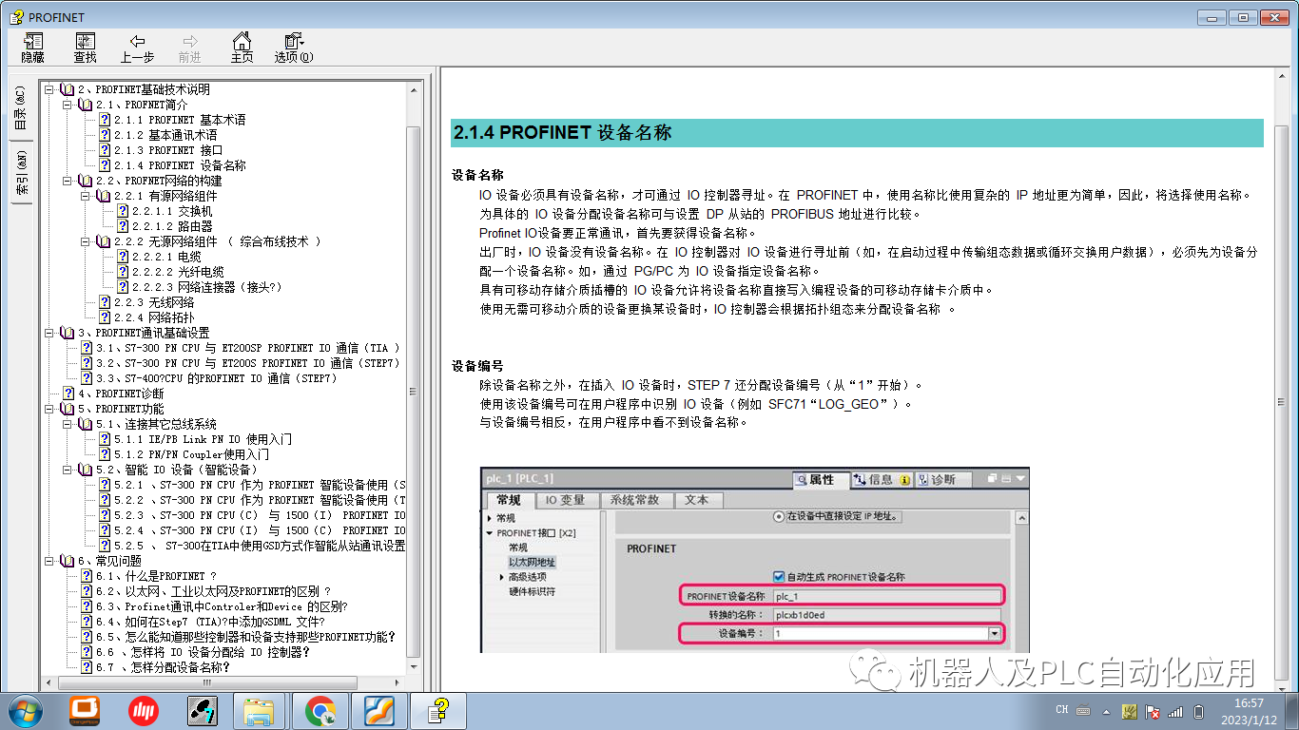Click the 隐藏 (Hide) toolbar icon
This screenshot has width=1299, height=730.
click(x=31, y=47)
